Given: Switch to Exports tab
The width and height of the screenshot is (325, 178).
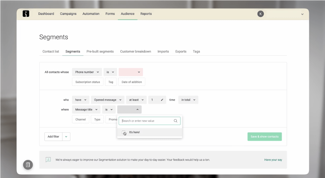Looking at the screenshot, I should tap(181, 51).
